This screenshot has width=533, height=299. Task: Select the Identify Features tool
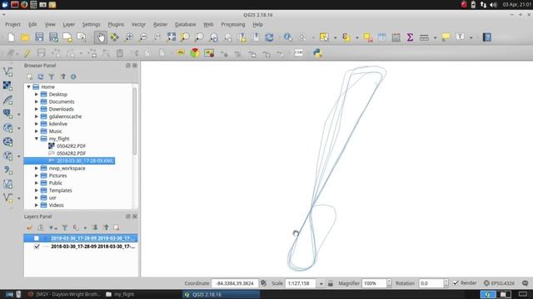pos(288,37)
